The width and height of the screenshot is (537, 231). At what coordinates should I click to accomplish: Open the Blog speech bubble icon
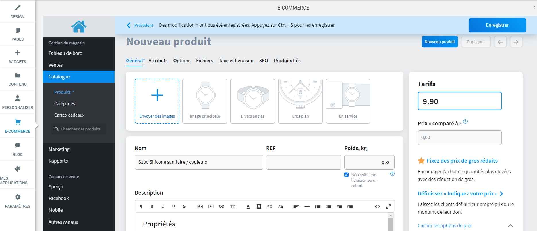(18, 145)
